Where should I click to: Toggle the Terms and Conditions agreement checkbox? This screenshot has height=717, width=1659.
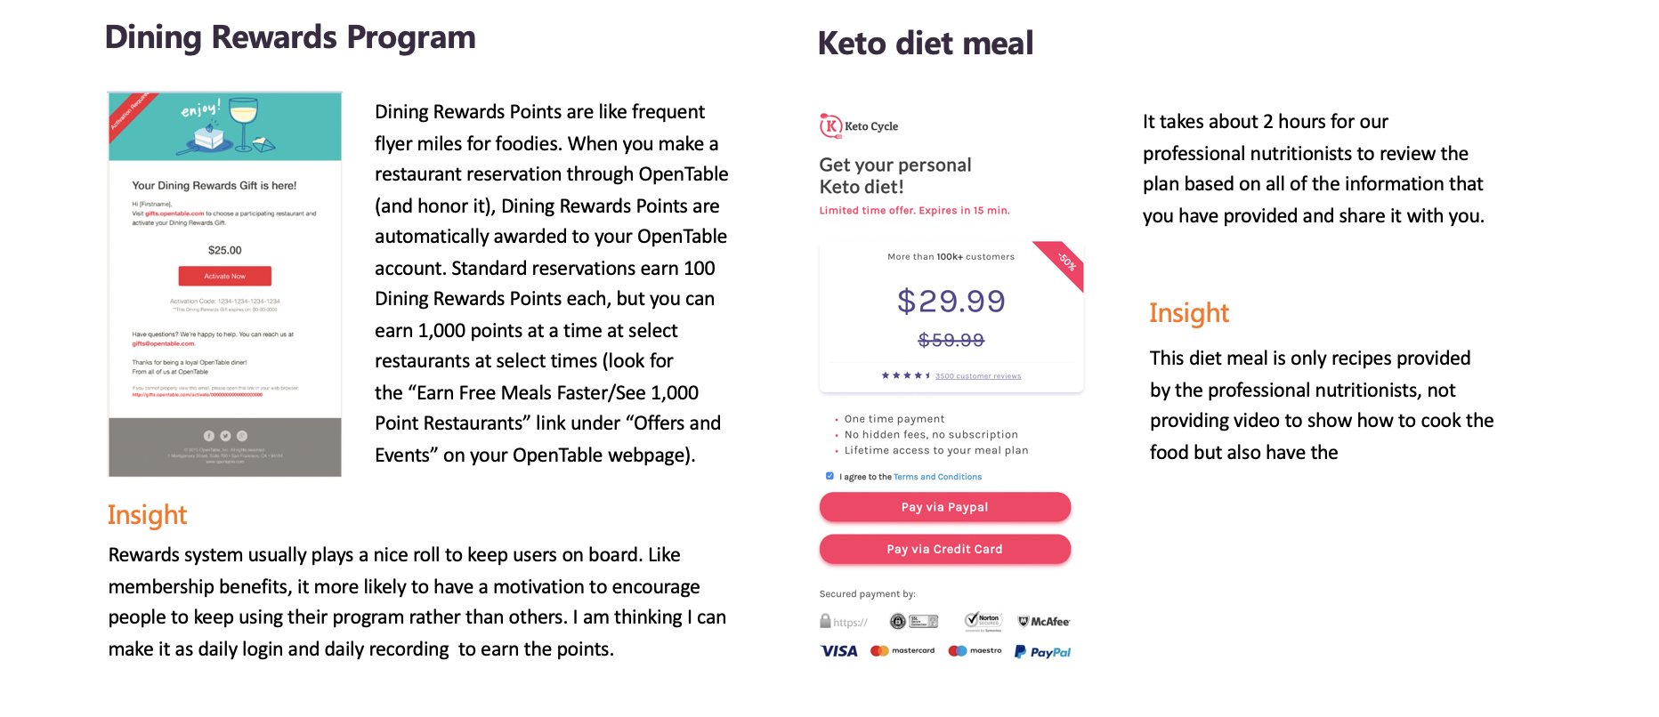[829, 476]
